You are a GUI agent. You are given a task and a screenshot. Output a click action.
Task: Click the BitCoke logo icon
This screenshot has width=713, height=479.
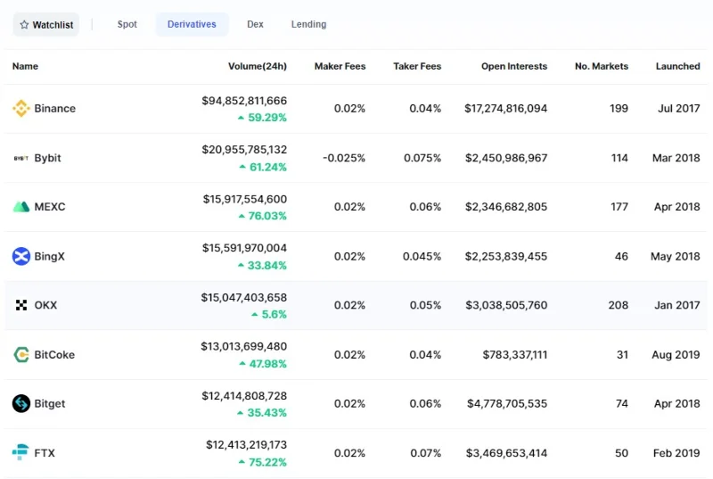pyautogui.click(x=20, y=354)
